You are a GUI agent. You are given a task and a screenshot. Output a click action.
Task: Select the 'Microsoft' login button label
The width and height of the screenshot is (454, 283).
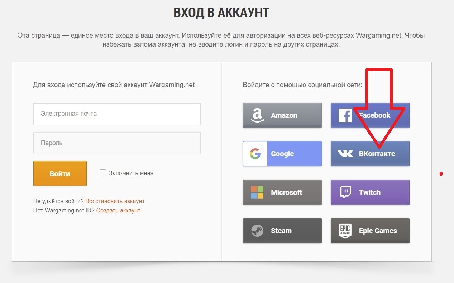coord(287,192)
